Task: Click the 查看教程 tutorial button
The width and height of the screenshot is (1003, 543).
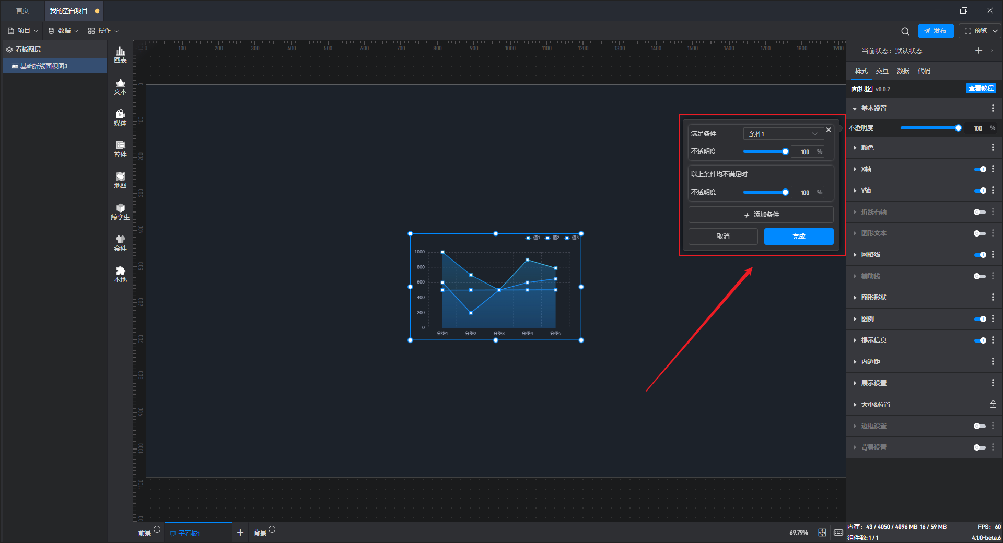Action: [981, 88]
